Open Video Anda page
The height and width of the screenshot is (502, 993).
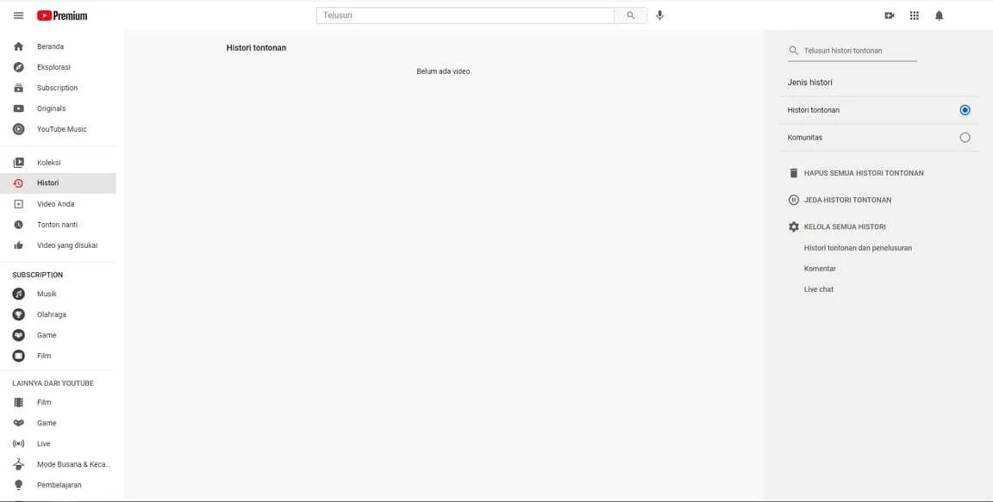(x=58, y=204)
